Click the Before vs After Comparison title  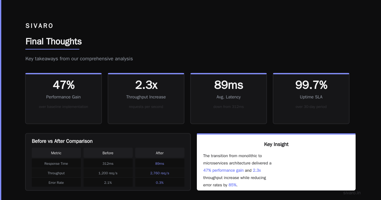pos(62,141)
